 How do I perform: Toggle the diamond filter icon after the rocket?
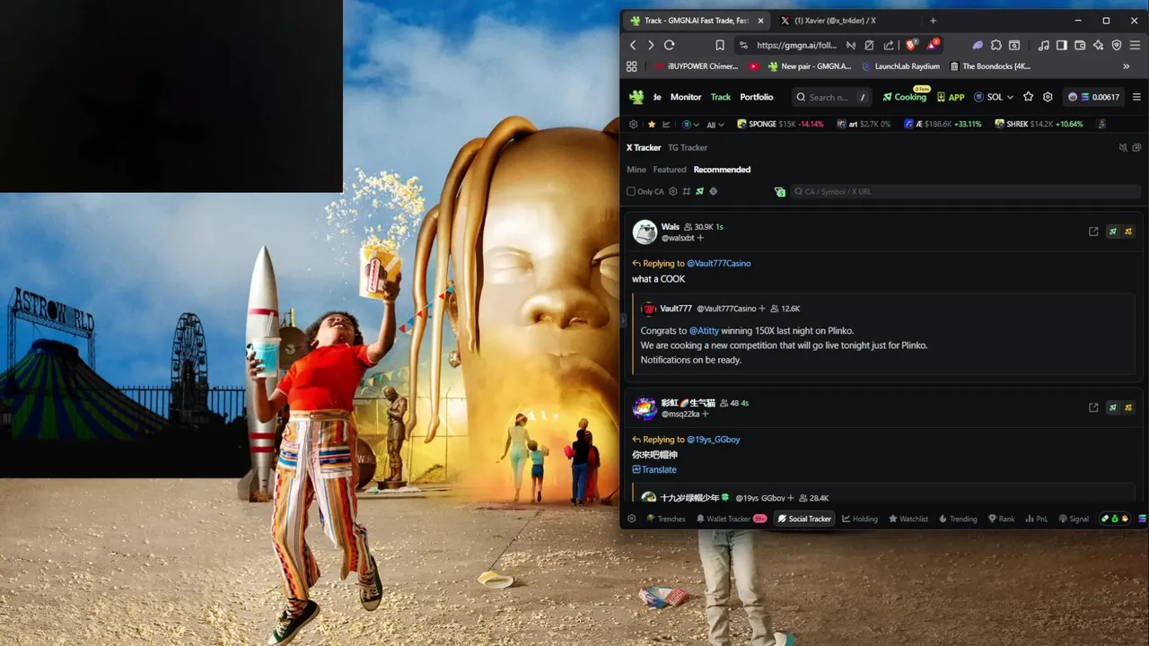point(714,191)
